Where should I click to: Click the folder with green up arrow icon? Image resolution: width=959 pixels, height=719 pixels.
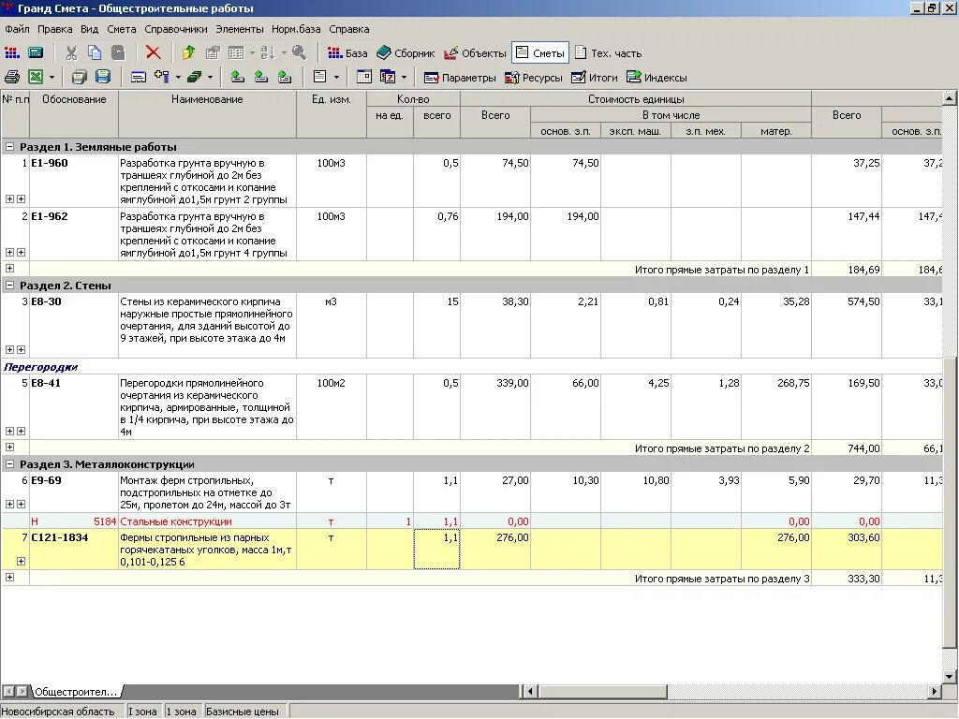(x=188, y=53)
